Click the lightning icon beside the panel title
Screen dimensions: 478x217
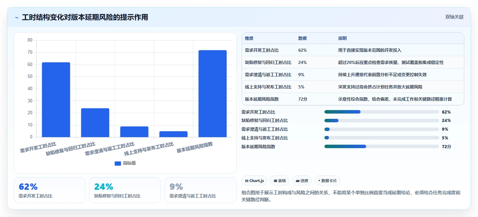coord(16,17)
